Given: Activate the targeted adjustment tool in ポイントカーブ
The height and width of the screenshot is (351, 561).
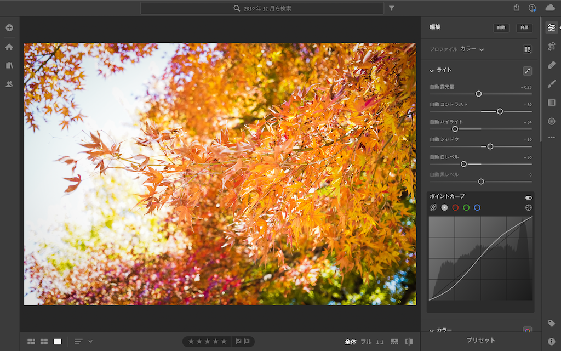Looking at the screenshot, I should (529, 208).
